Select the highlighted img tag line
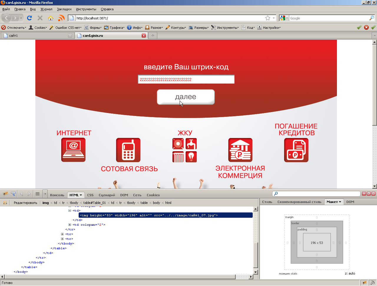This screenshot has width=377, height=286. click(x=166, y=215)
